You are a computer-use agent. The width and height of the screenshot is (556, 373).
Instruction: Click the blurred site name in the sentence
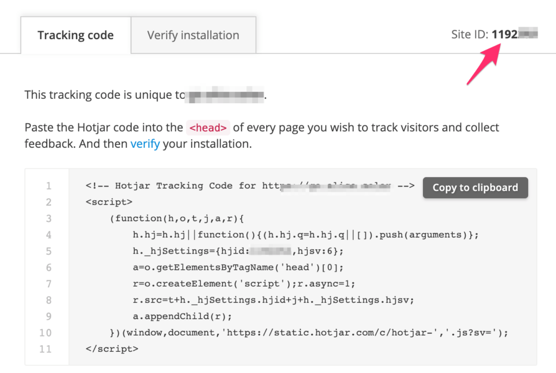pyautogui.click(x=225, y=95)
